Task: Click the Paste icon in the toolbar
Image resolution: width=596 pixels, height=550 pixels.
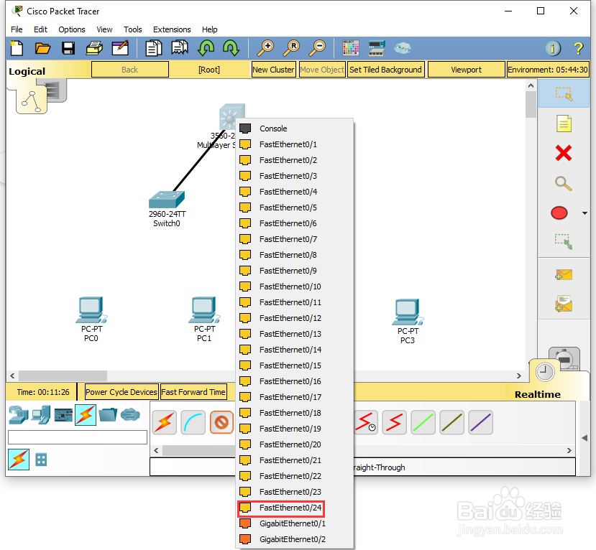Action: (x=180, y=48)
